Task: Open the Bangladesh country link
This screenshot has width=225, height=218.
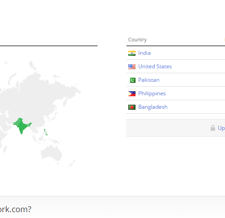Action: [x=153, y=107]
